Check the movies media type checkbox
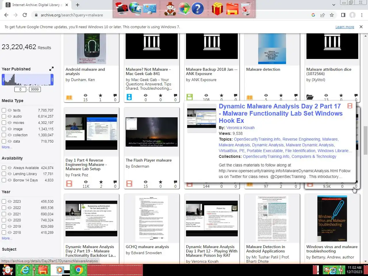This screenshot has width=368, height=276. pyautogui.click(x=4, y=123)
